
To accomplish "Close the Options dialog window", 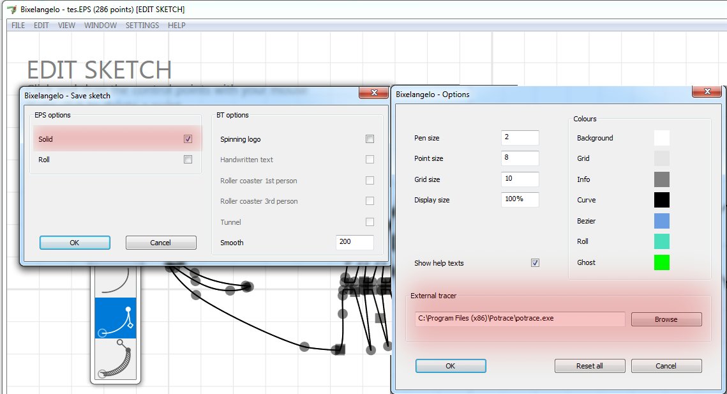I will 707,93.
